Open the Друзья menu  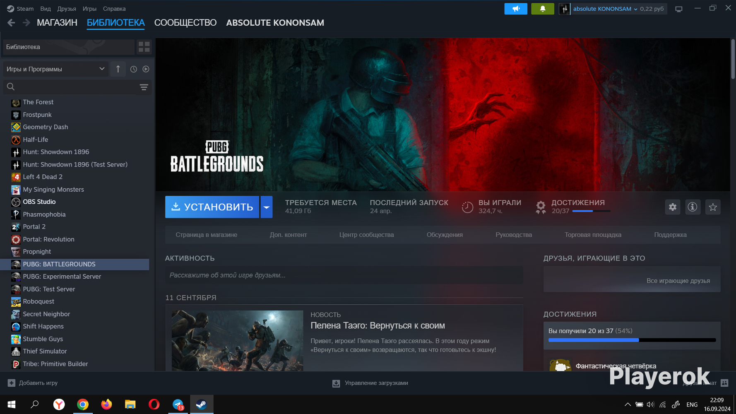point(67,9)
